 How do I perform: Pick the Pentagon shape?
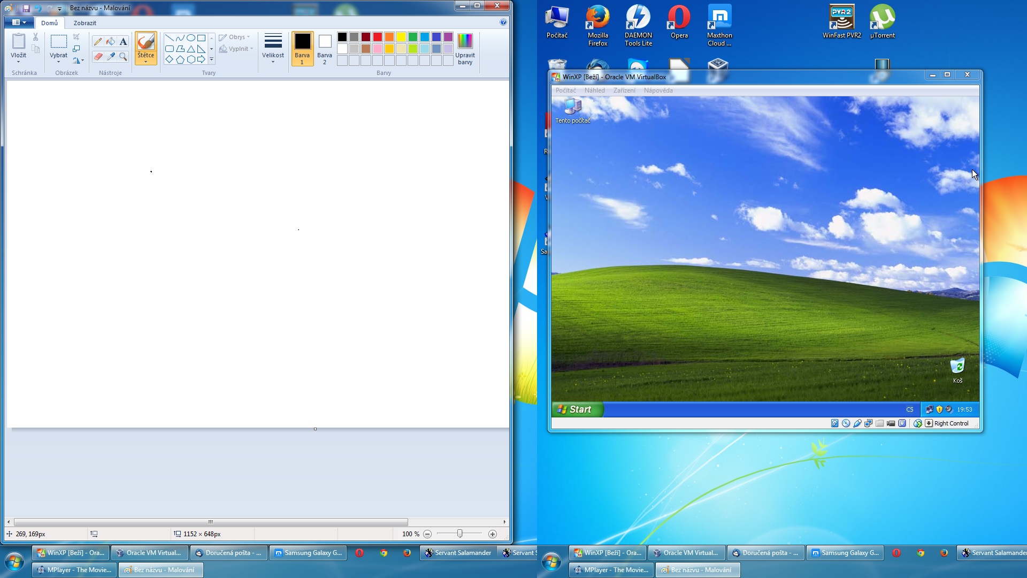tap(180, 59)
